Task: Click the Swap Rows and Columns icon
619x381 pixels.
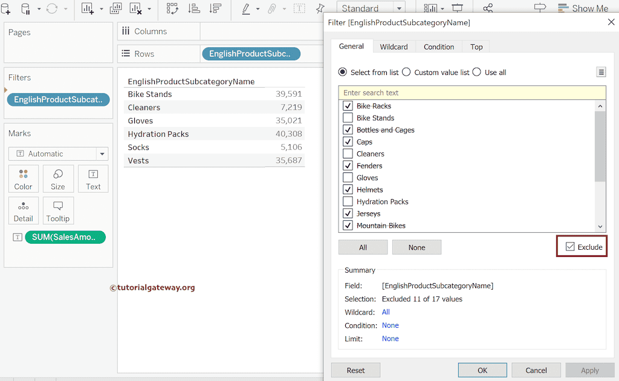Action: coord(172,8)
